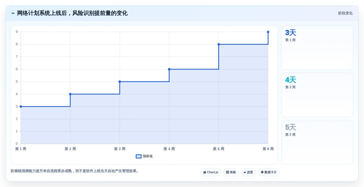Click the x-axis label 第 6 周
The height and width of the screenshot is (187, 364).
coord(218,149)
